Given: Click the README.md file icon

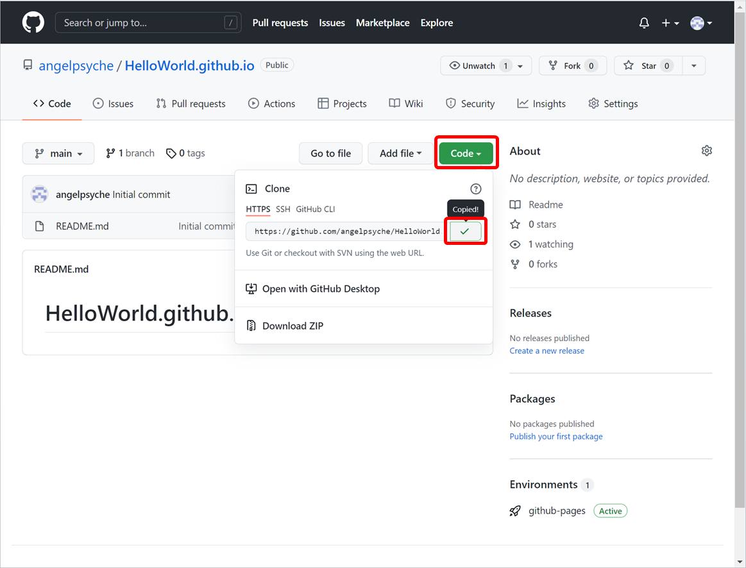Looking at the screenshot, I should (x=40, y=226).
